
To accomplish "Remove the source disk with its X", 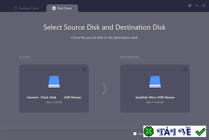I will [x=84, y=70].
